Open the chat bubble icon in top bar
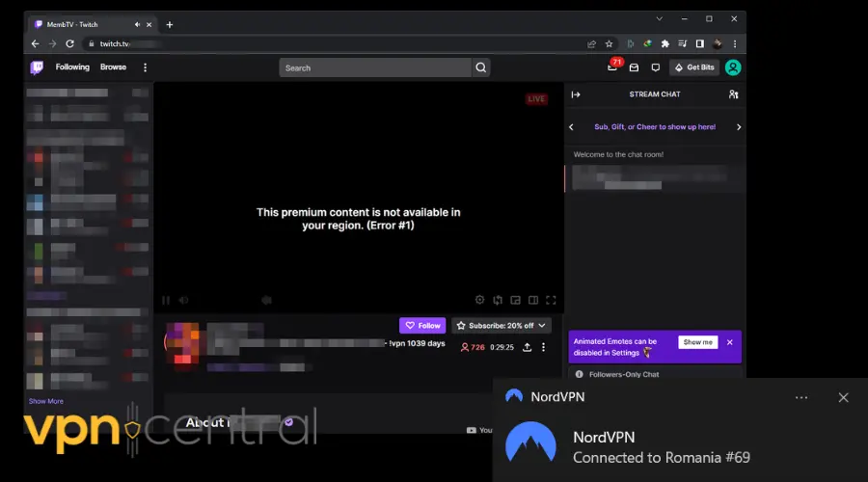 [656, 67]
